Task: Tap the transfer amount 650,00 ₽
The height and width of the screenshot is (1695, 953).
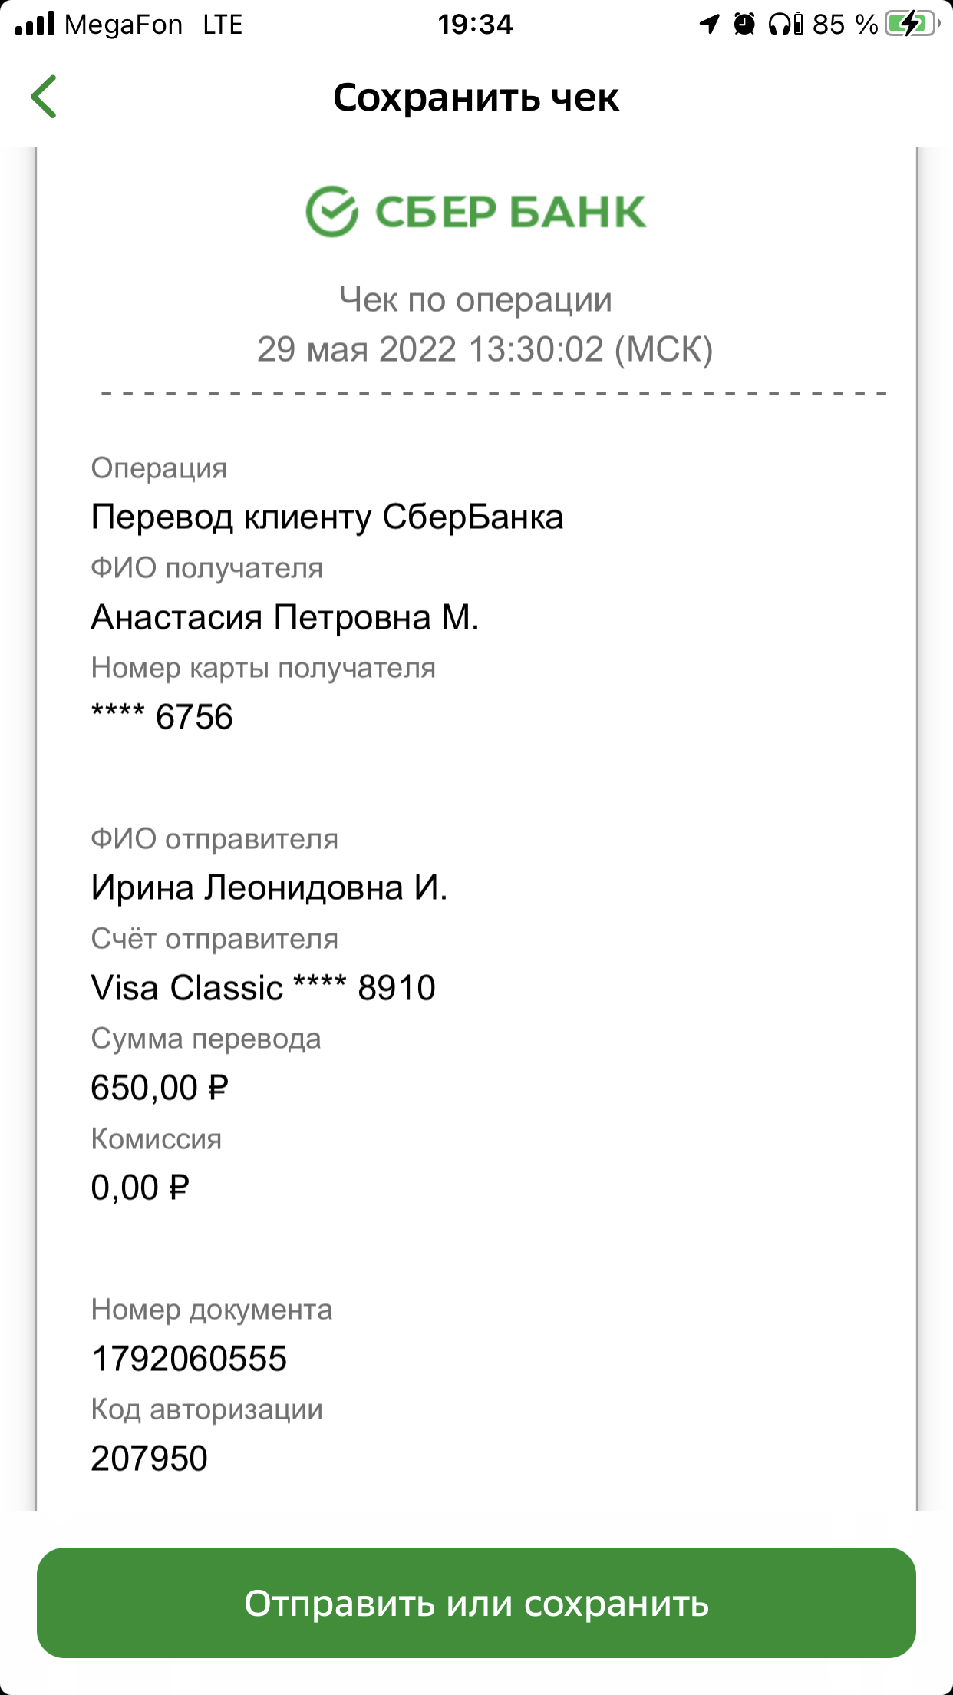Action: click(x=160, y=1088)
